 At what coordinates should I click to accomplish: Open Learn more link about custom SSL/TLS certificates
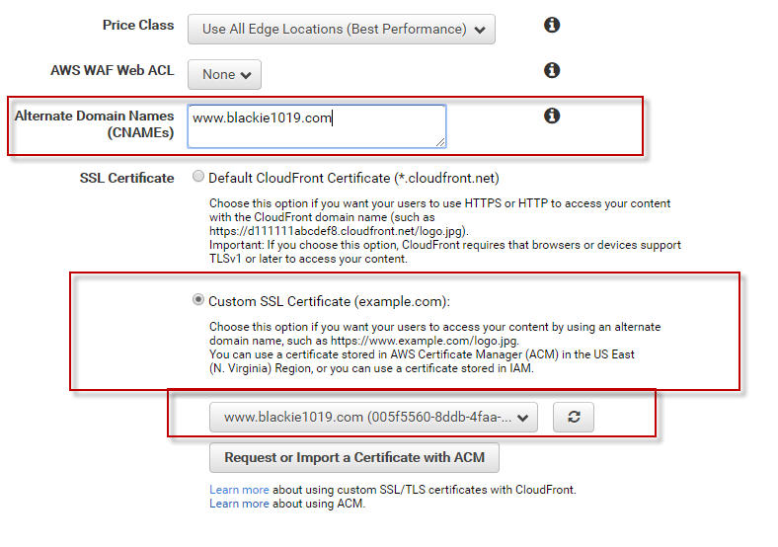(239, 490)
